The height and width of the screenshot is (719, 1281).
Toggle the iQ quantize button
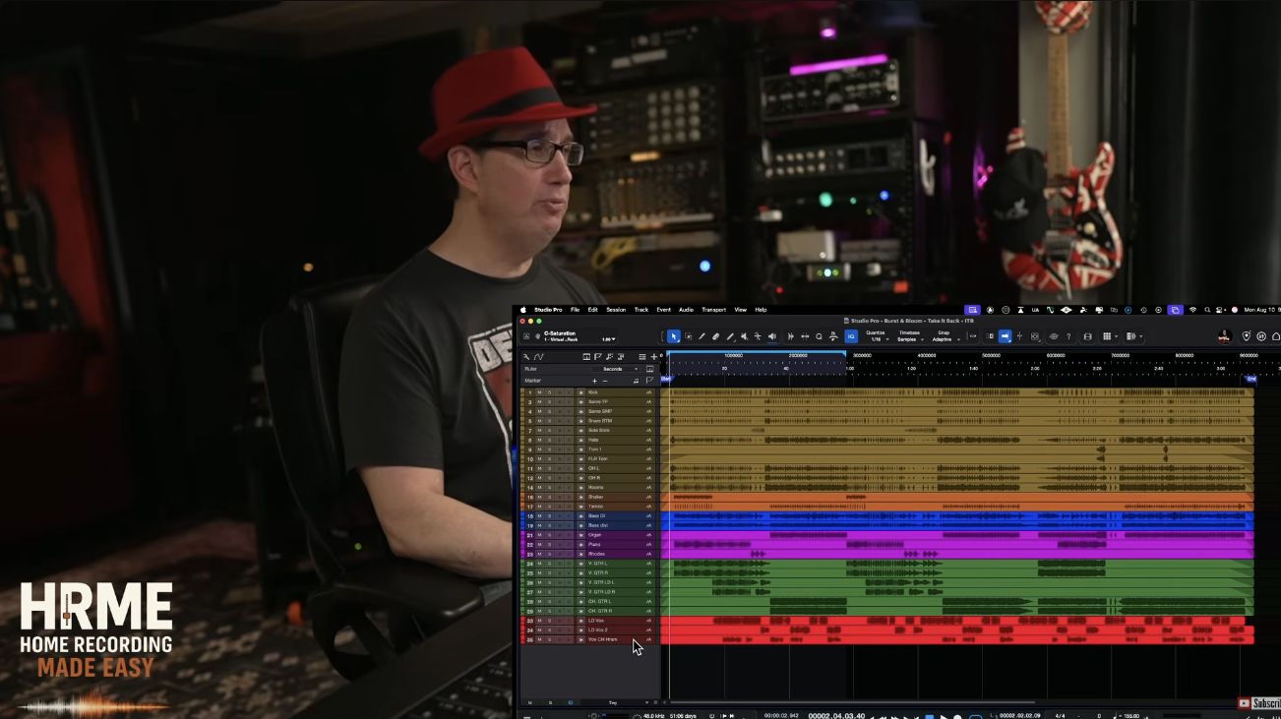[x=851, y=336]
